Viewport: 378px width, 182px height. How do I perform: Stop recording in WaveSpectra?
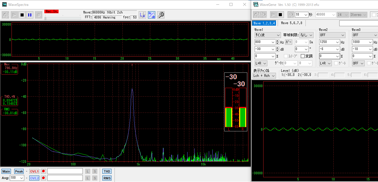tap(22, 15)
